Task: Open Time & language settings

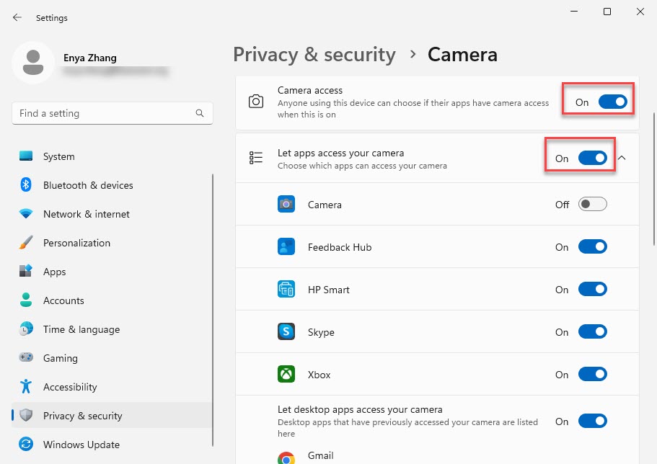Action: coord(81,329)
